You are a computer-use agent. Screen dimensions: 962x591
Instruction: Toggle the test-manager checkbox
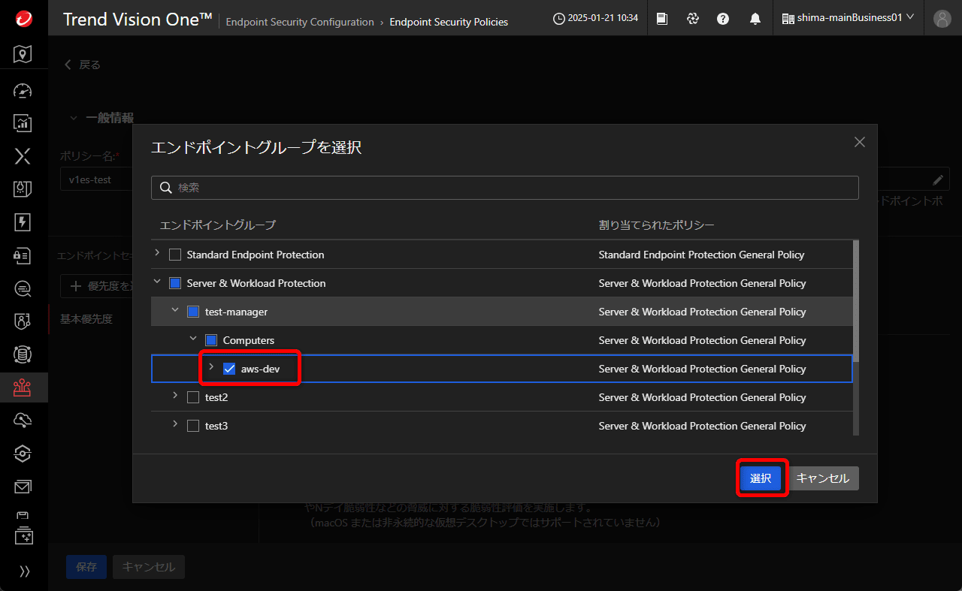point(193,312)
